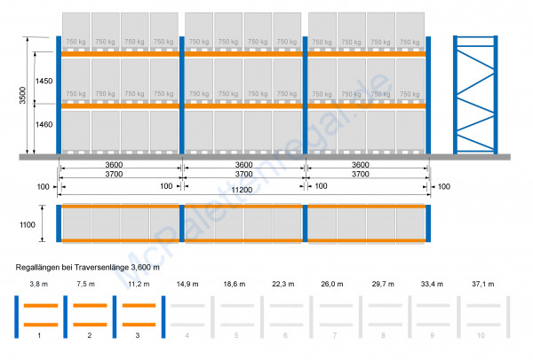The width and height of the screenshot is (533, 360).
Task: Select rack bay icon number 3
Action: click(139, 317)
